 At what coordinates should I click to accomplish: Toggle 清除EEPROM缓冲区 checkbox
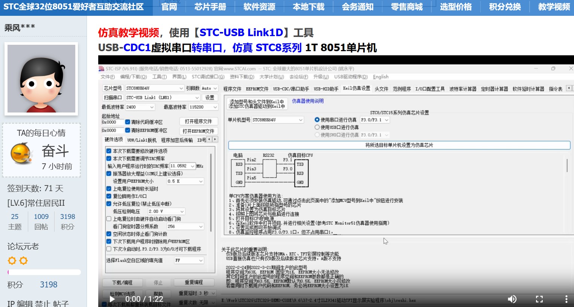point(128,130)
